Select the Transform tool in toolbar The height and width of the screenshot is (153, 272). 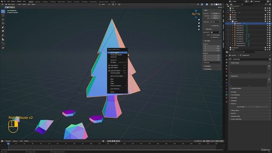[x=3, y=31]
